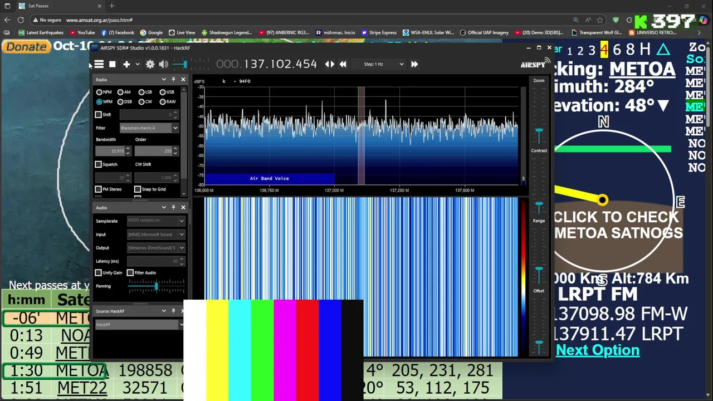Pin the Audio panel
This screenshot has height=401, width=713.
(x=173, y=208)
